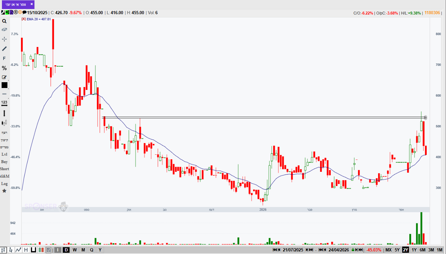Step the end date forward one

point(356,250)
